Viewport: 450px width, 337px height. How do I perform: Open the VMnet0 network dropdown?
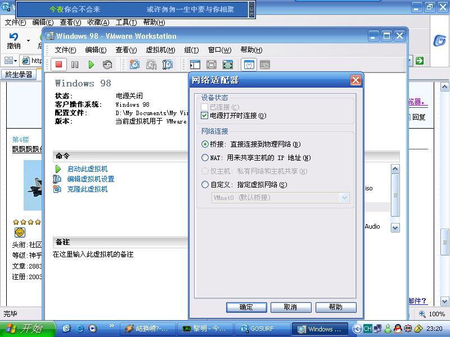coord(344,198)
